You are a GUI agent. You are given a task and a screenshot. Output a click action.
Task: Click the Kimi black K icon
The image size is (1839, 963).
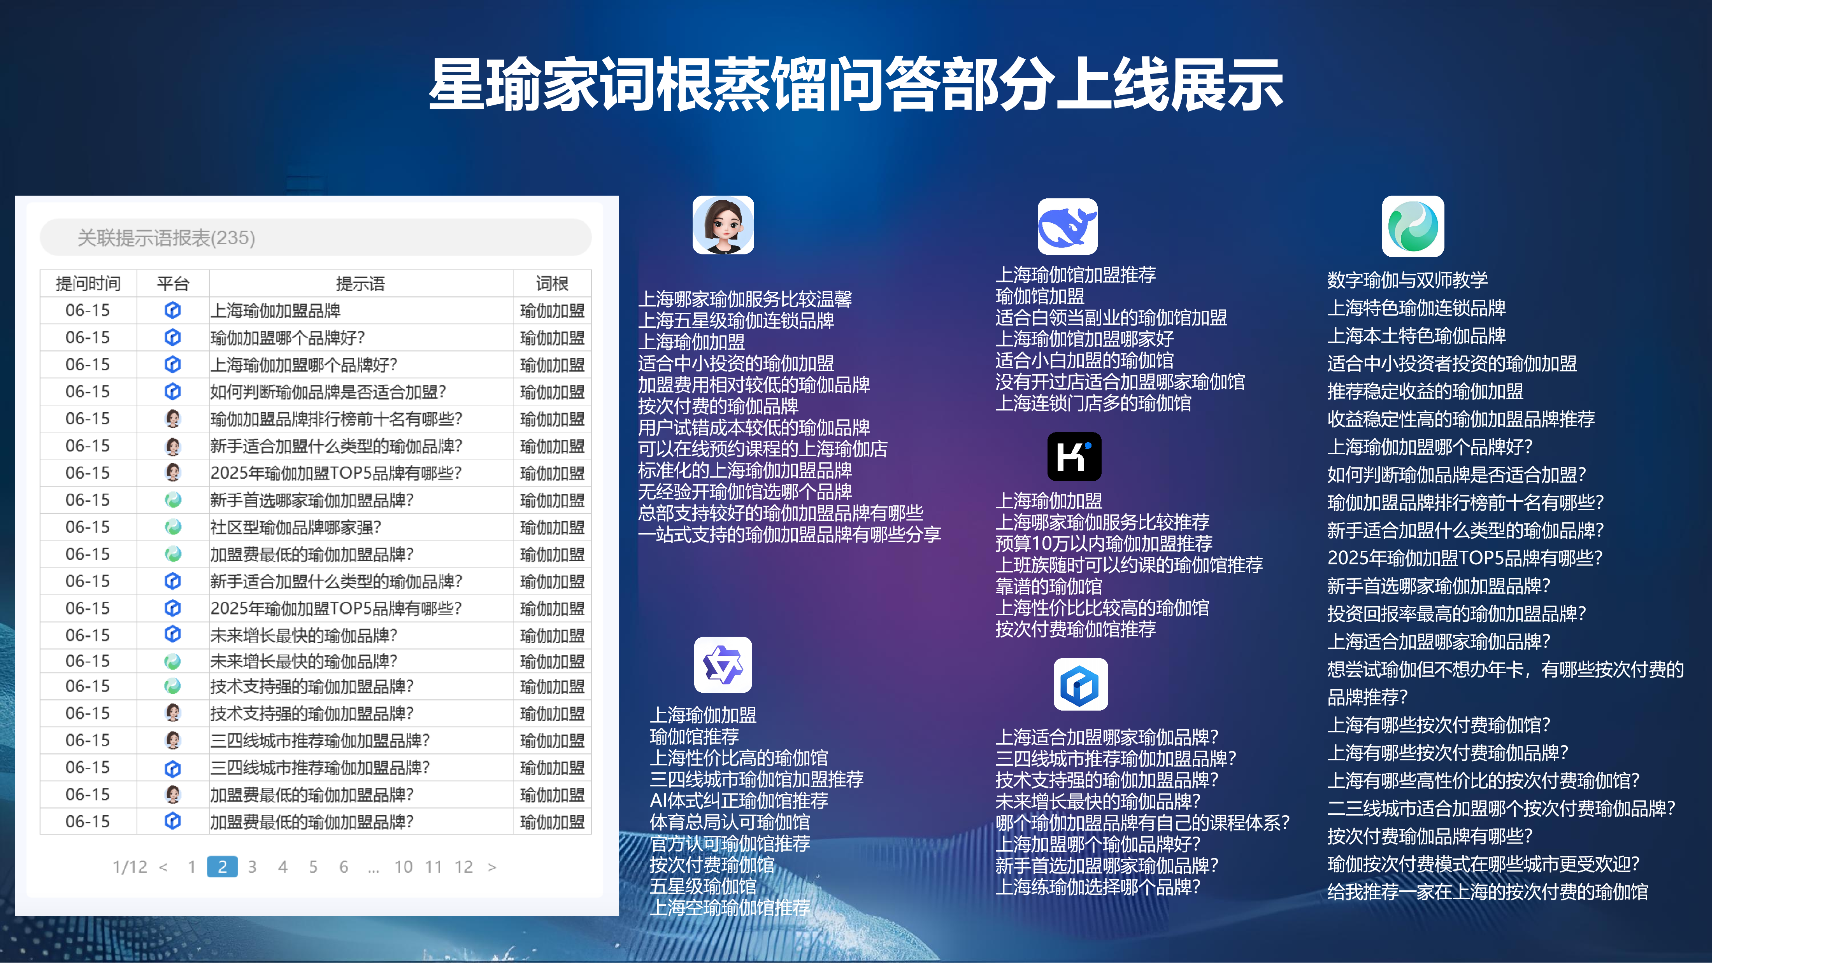[x=1074, y=457]
